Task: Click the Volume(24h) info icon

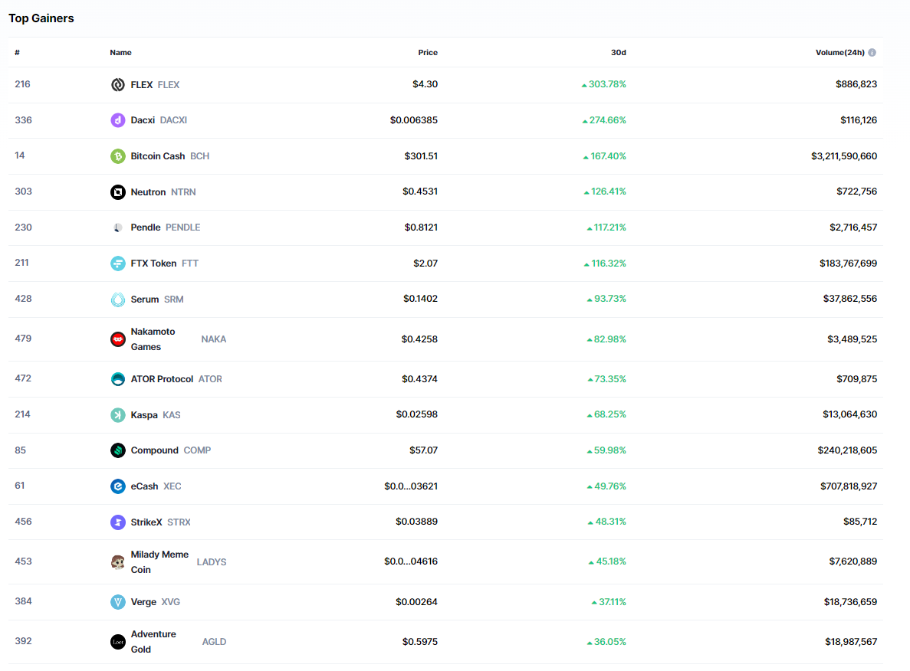Action: [x=872, y=52]
